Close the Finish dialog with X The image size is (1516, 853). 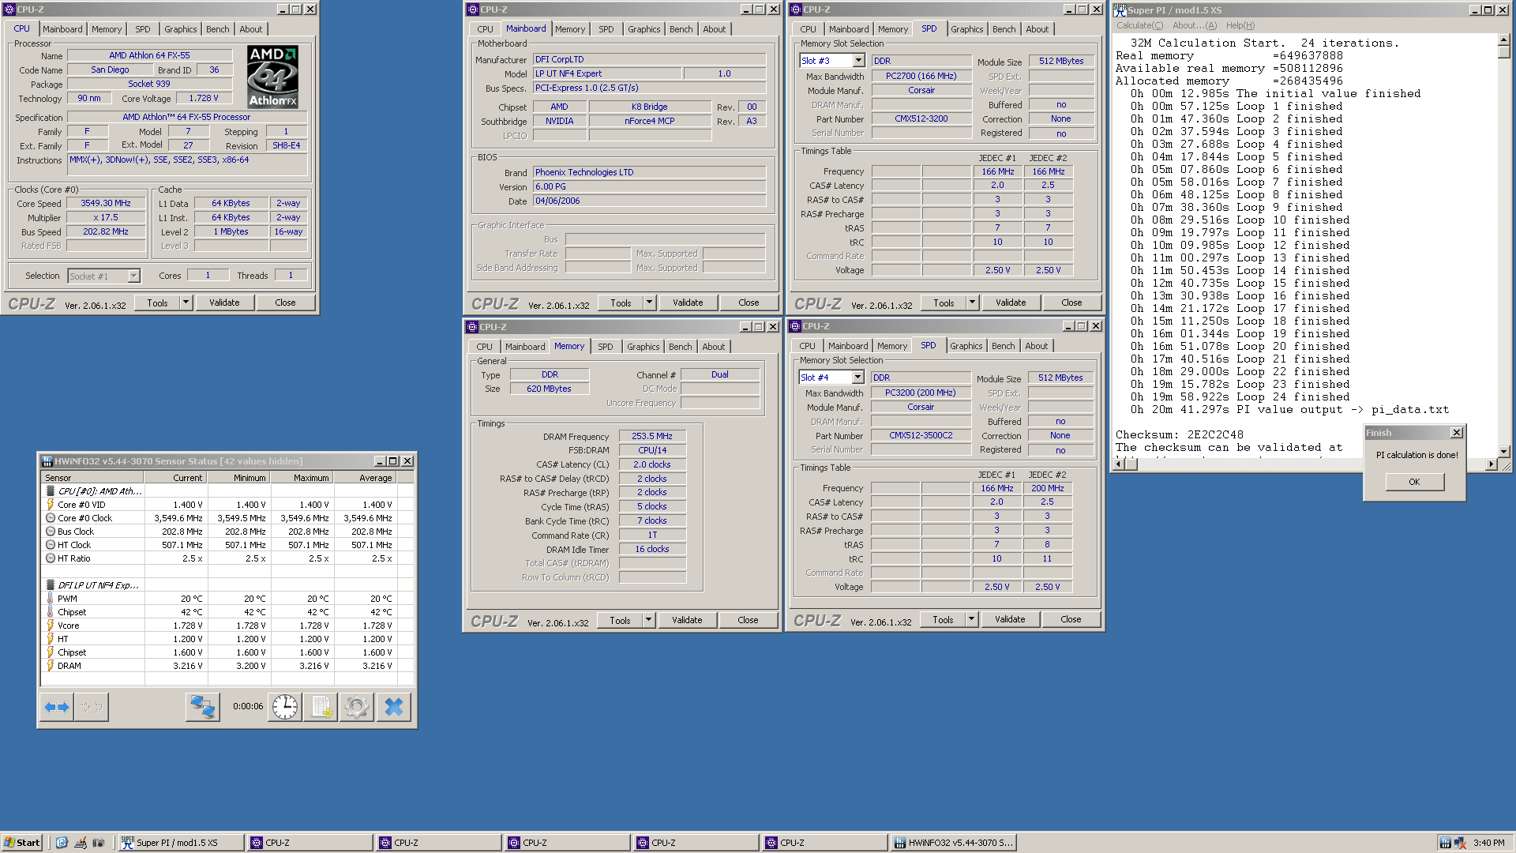(x=1457, y=433)
